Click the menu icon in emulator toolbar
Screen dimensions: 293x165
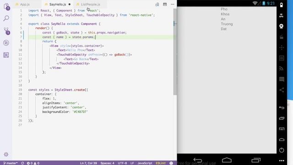282,129
